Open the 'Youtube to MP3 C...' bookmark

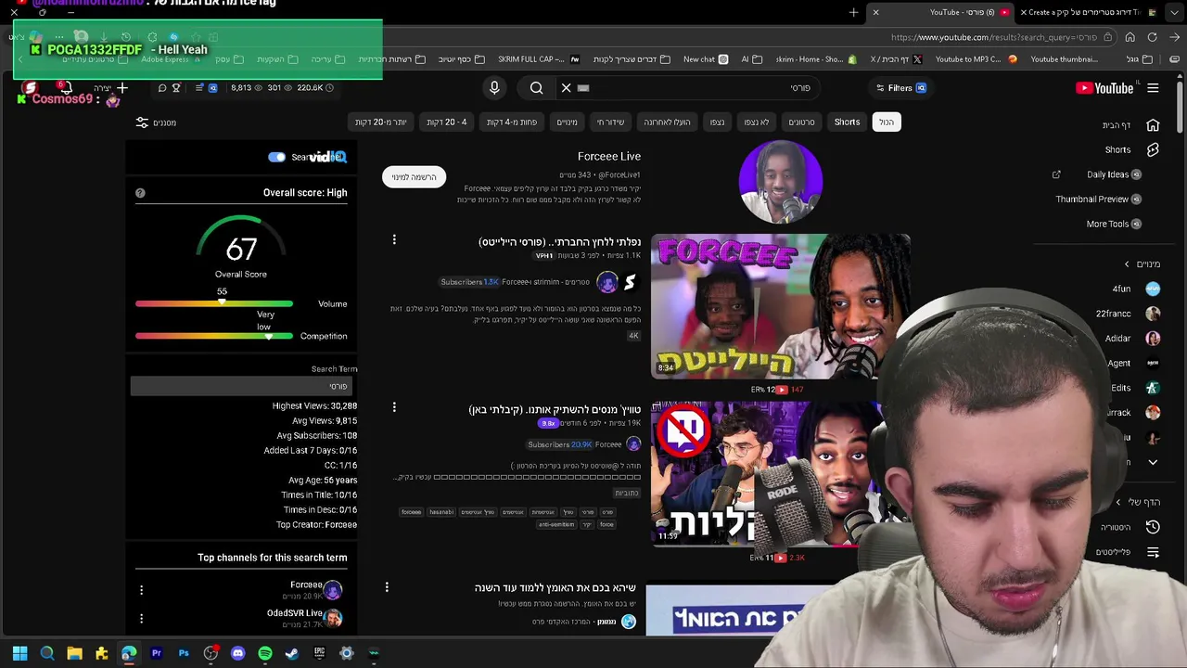pyautogui.click(x=976, y=59)
